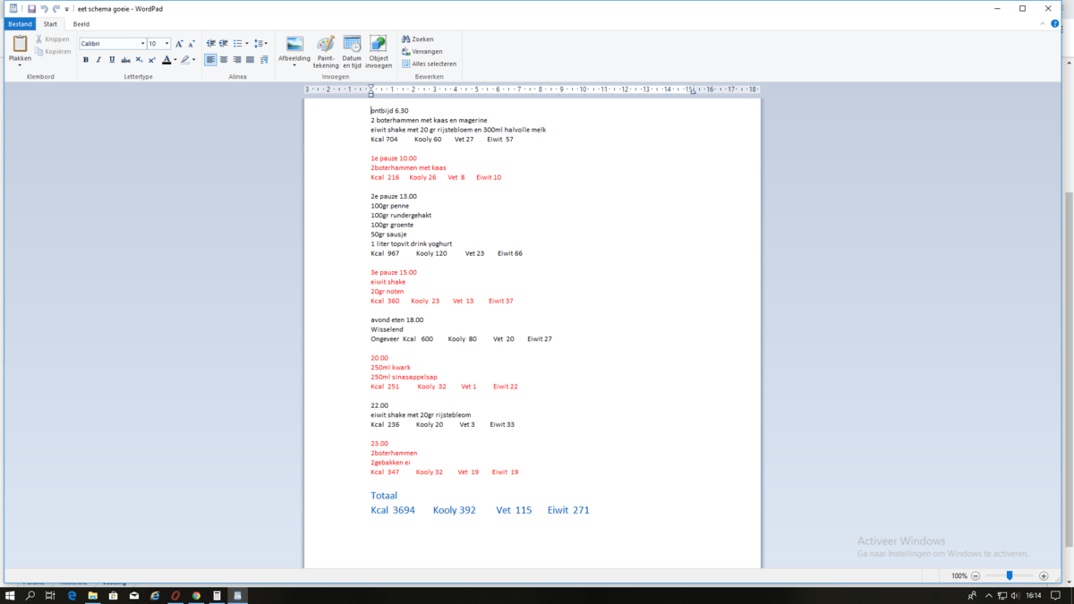
Task: Switch to the Beeld tab
Action: (x=81, y=24)
